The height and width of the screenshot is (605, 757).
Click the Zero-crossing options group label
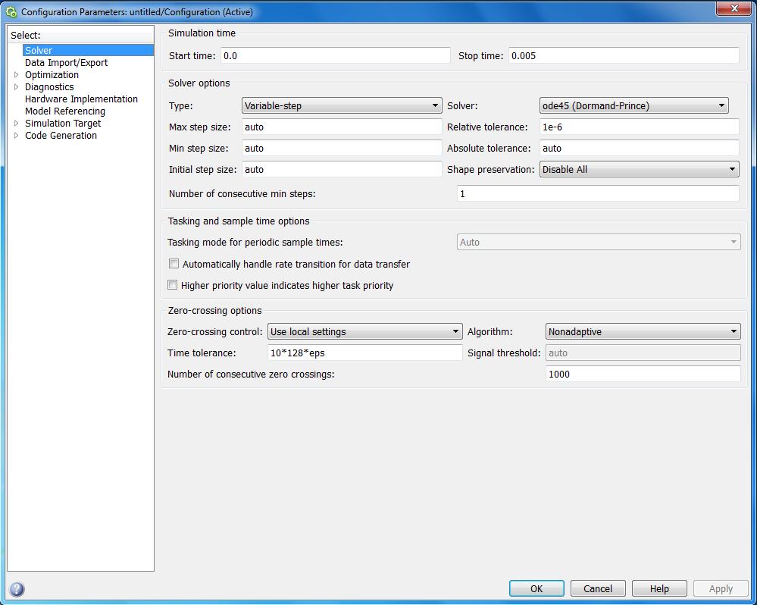pos(215,311)
